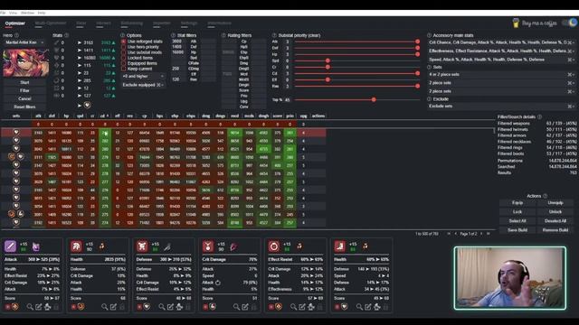Click the Save Build button
Viewport: 579px width, 325px height.
tap(517, 230)
